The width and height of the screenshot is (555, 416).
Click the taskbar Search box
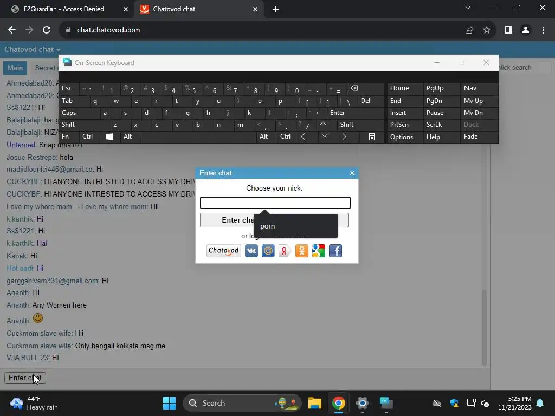tap(242, 403)
